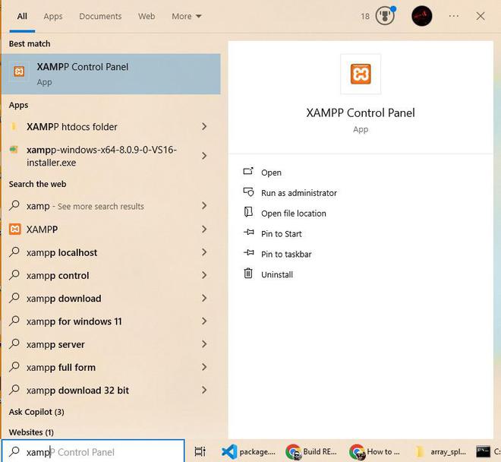
Task: Expand the XAMPP htdocs folder chevron
Action: [204, 127]
